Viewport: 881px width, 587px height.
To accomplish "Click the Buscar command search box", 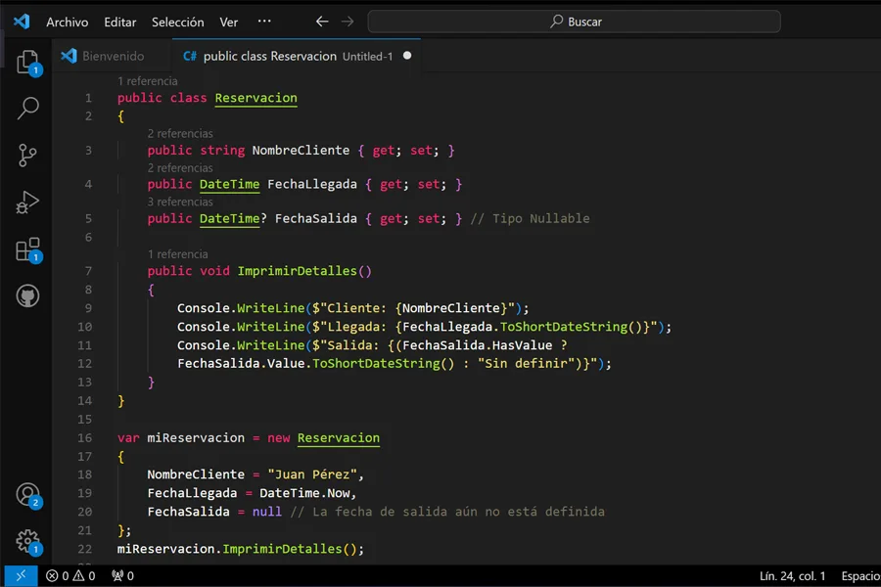I will click(x=575, y=22).
